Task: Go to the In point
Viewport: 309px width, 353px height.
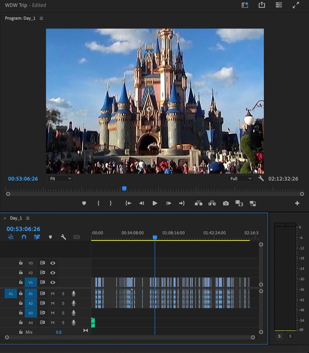Action: tap(128, 203)
